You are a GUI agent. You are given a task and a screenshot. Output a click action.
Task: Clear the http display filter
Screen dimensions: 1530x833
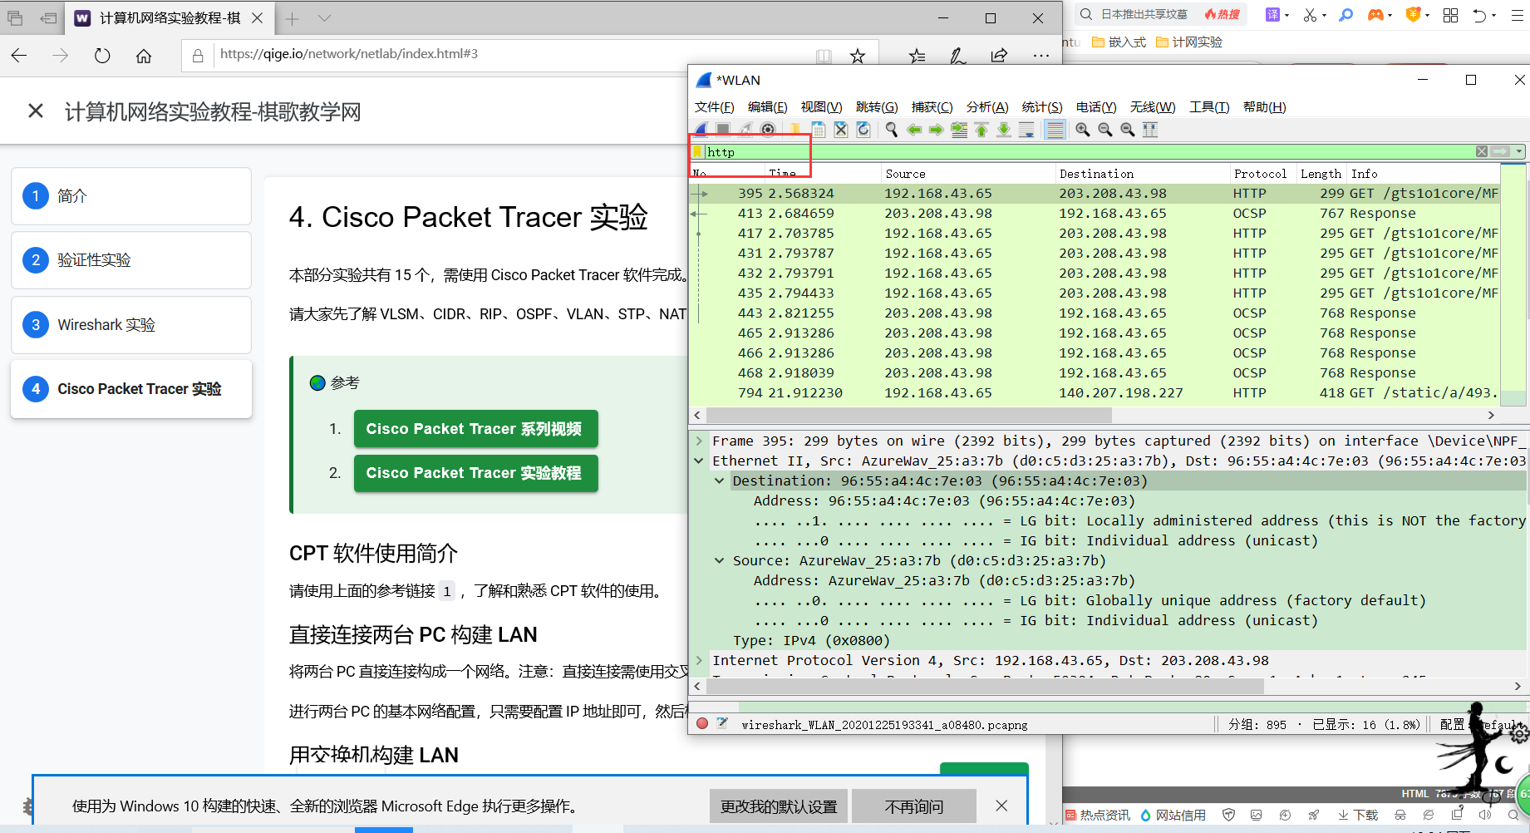(1482, 151)
